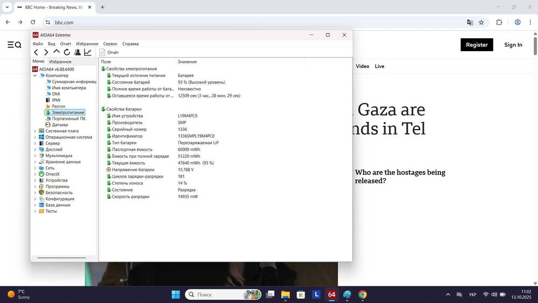This screenshot has height=303, width=538.
Task: Open the Live link on BBC
Action: (x=379, y=66)
